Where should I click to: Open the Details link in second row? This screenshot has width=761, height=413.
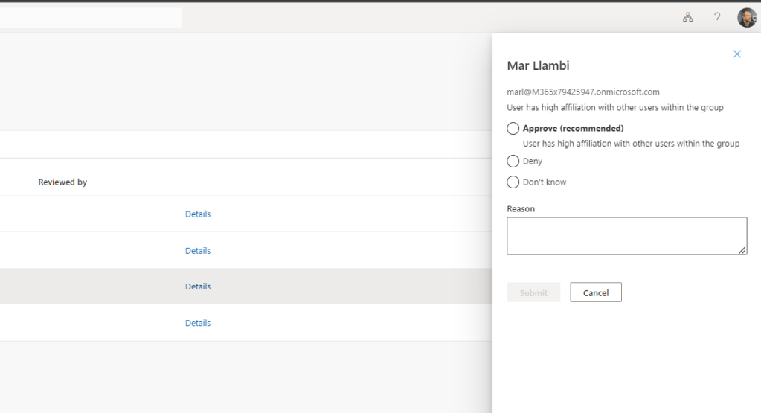tap(198, 251)
